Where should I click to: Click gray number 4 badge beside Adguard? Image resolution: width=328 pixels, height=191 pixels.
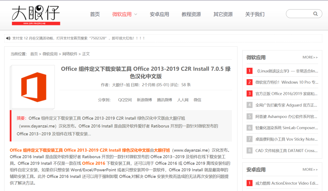tap(249, 105)
